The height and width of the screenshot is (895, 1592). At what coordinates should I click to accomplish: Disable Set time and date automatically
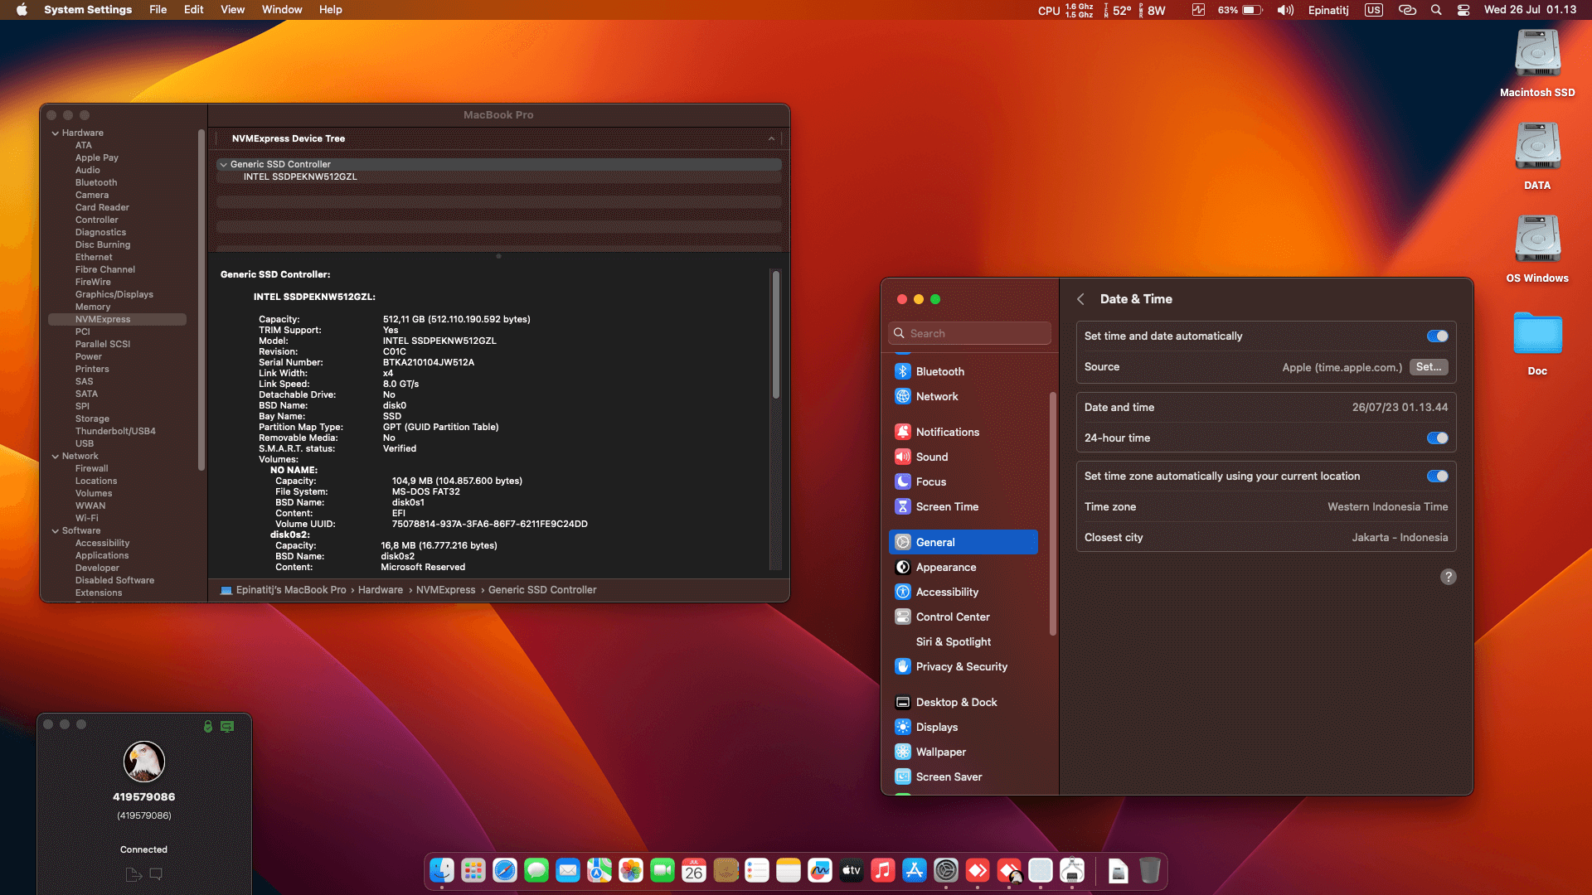pos(1437,336)
